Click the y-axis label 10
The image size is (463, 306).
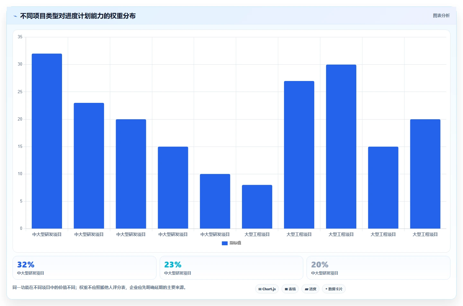coord(20,174)
